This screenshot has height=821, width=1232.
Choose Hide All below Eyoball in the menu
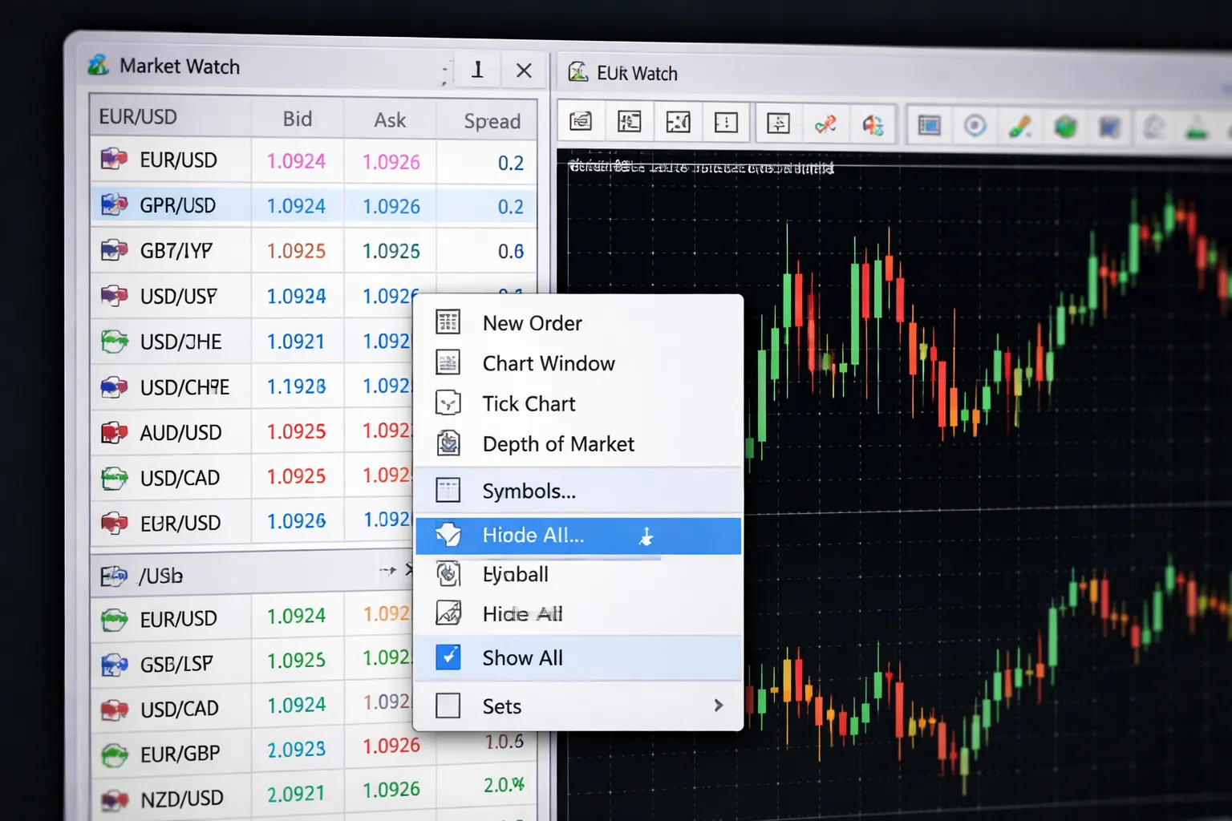tap(578, 614)
